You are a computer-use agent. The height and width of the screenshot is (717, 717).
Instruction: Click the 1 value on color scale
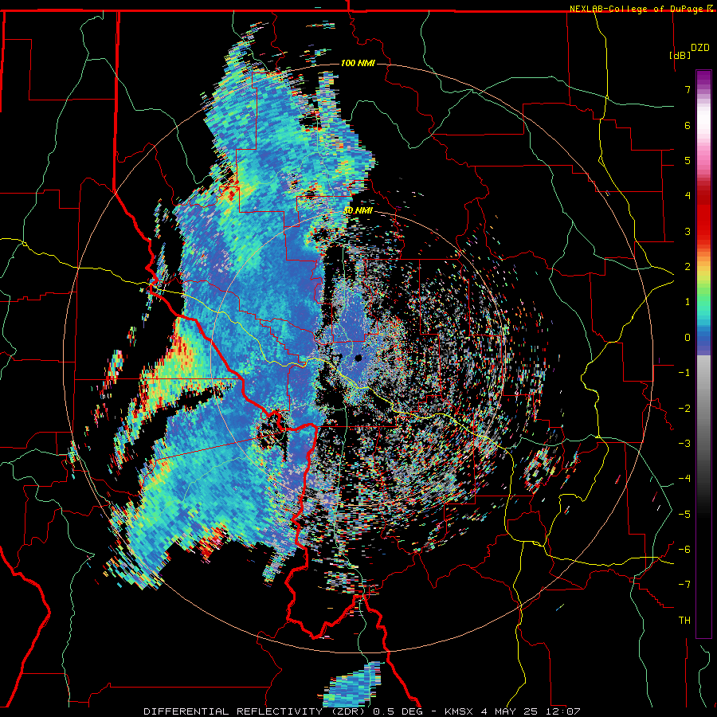coord(688,302)
